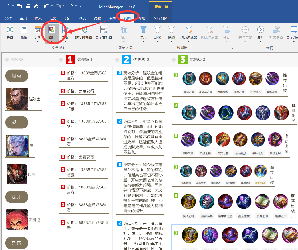
Task: Collapse the 优先级 1 column
Action: pyautogui.click(x=61, y=60)
